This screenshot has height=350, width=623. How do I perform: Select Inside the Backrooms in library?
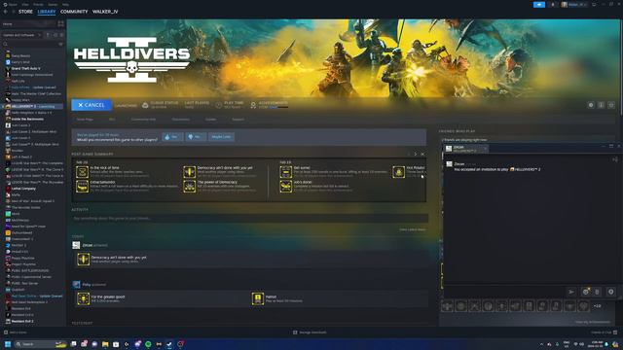click(x=27, y=119)
